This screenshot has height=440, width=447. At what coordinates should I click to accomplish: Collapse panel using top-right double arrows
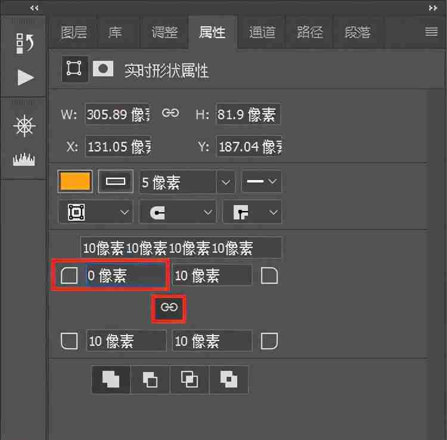click(x=433, y=8)
